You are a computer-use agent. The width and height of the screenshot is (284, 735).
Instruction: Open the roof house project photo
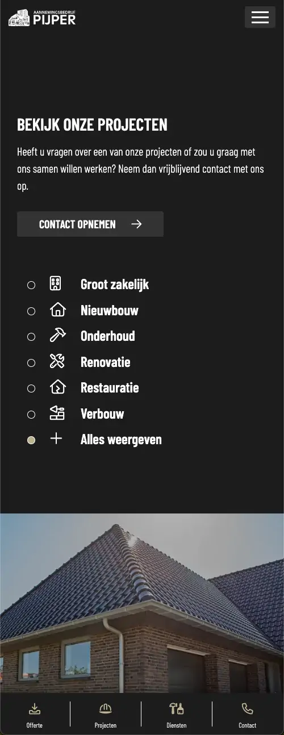click(142, 603)
